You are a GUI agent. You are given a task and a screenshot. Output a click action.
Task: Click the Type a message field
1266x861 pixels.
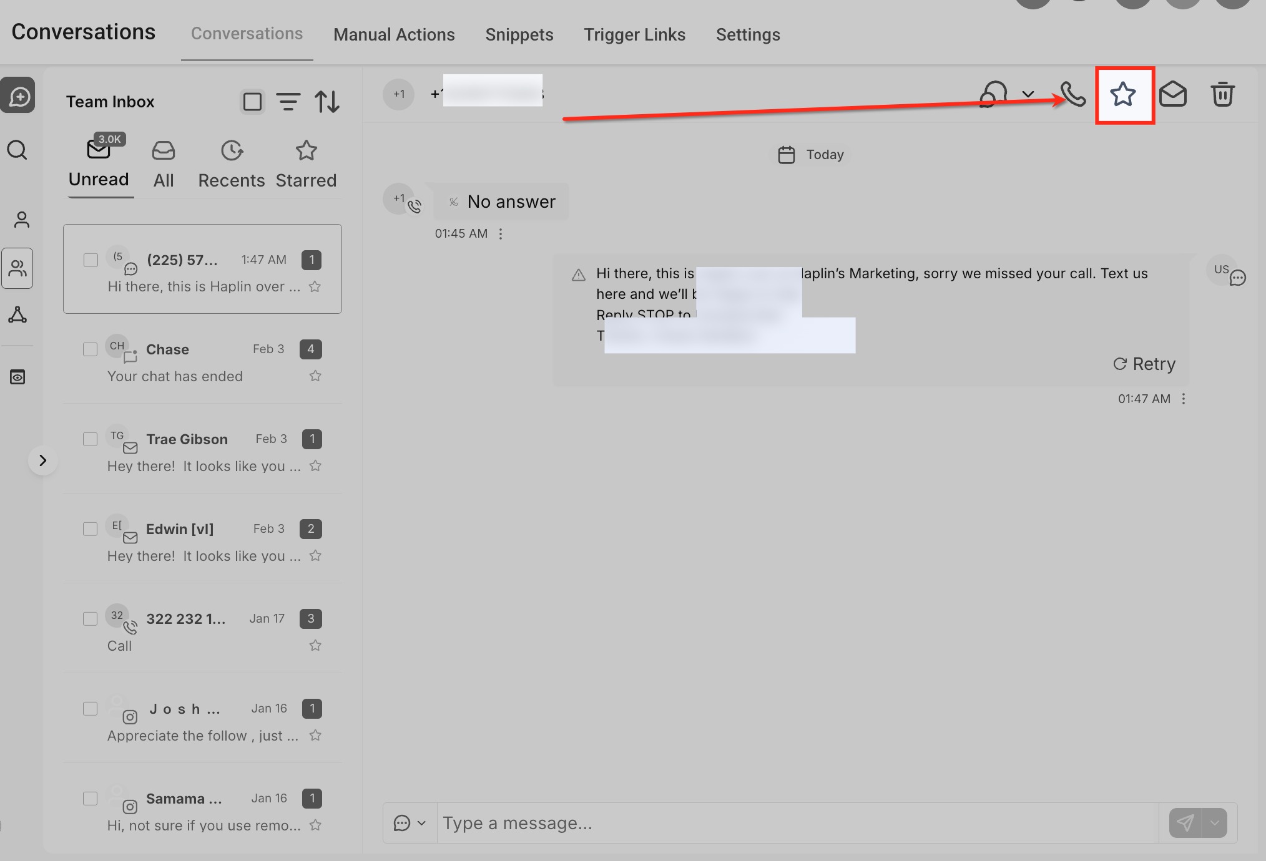coord(793,823)
